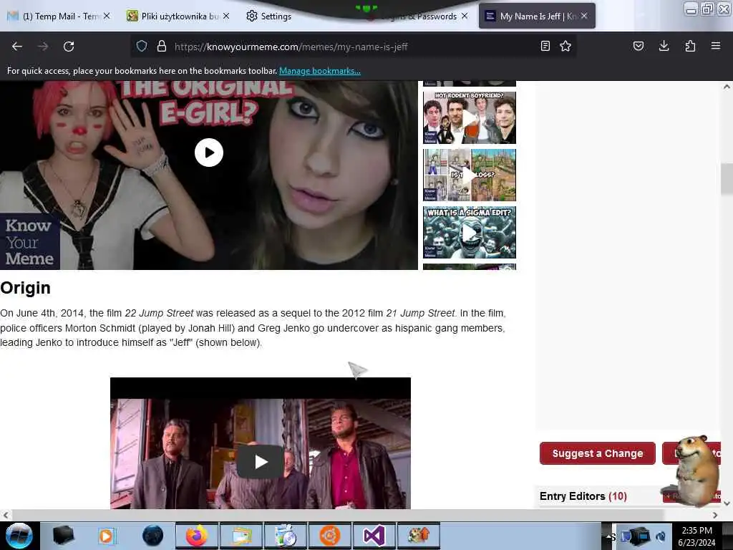Switch to Pliki użytkownika tab
Image resolution: width=733 pixels, height=550 pixels.
coord(178,16)
